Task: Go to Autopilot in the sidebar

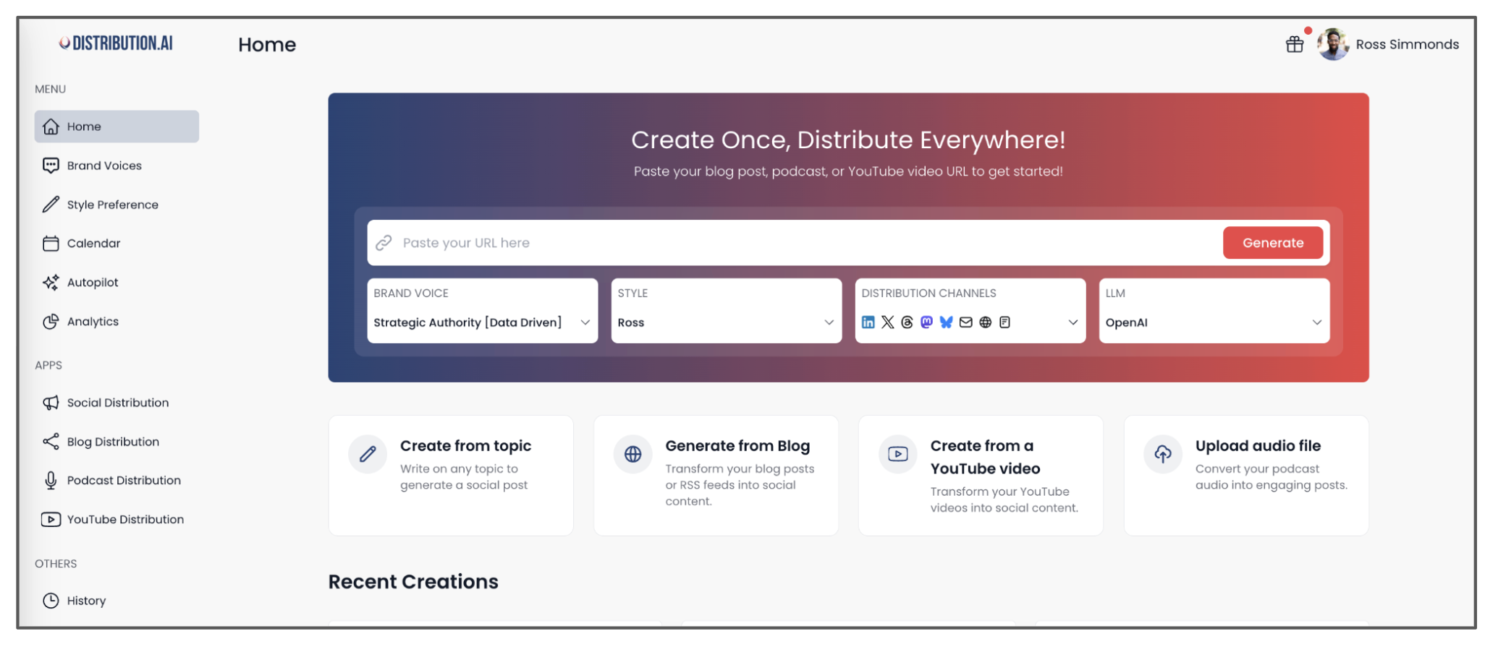Action: 93,283
